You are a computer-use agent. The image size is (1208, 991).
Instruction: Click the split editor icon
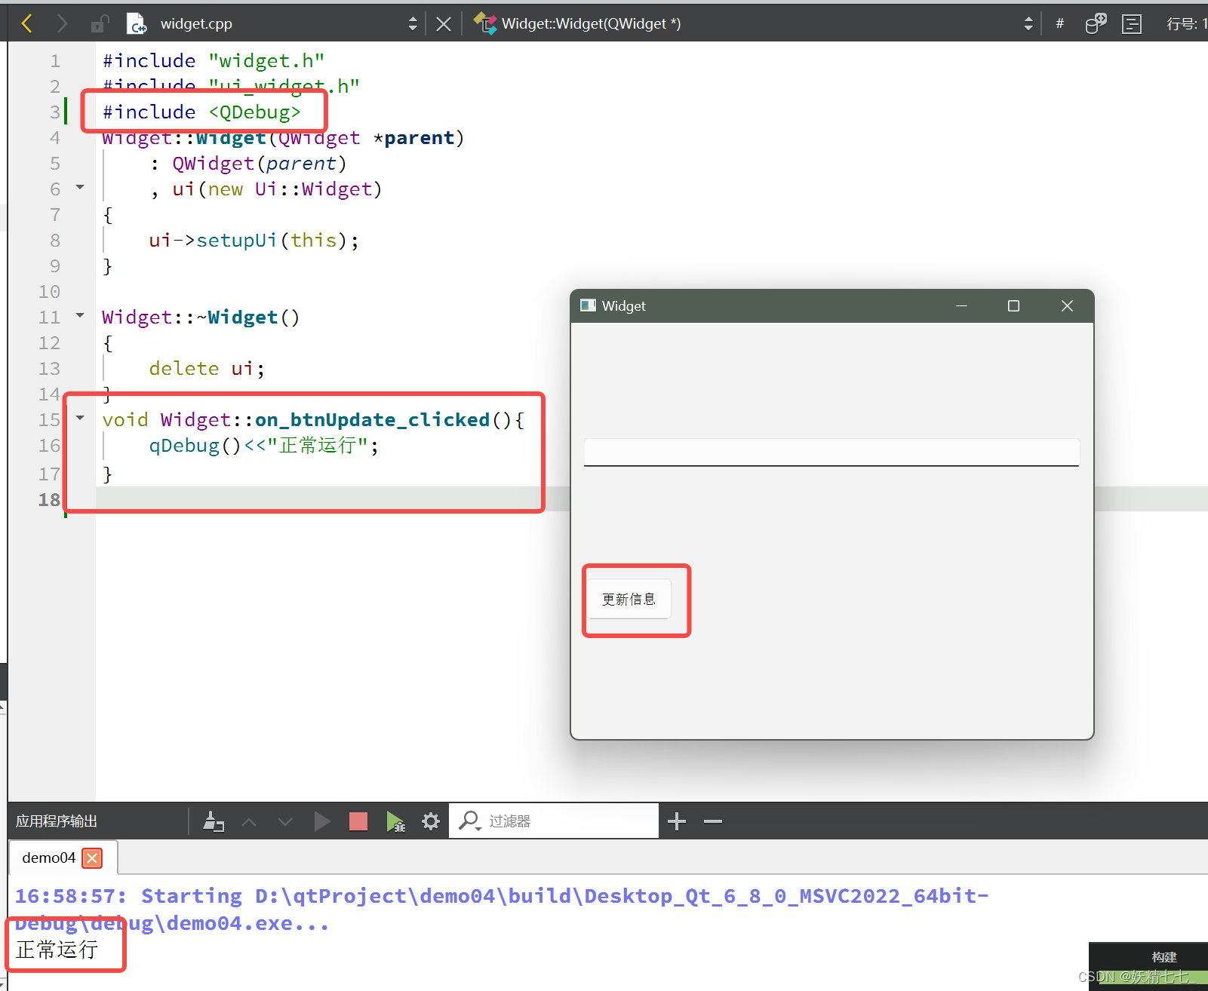pyautogui.click(x=1095, y=23)
